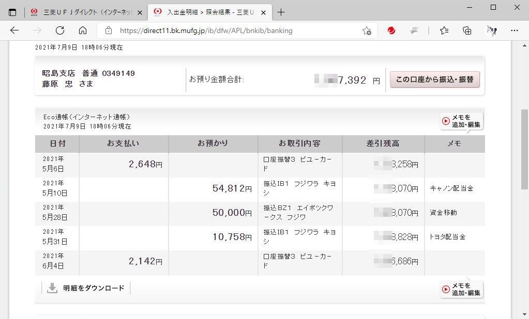Image resolution: width=529 pixels, height=319 pixels.
Task: Click 昭島支店 普通 0349149 account text
Action: [88, 73]
